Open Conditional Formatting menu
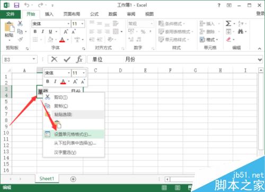Image resolution: width=265 pixels, height=192 pixels. [x=172, y=23]
